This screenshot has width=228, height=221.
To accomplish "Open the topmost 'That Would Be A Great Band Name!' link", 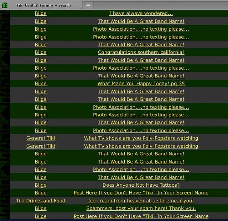I will 141,21.
